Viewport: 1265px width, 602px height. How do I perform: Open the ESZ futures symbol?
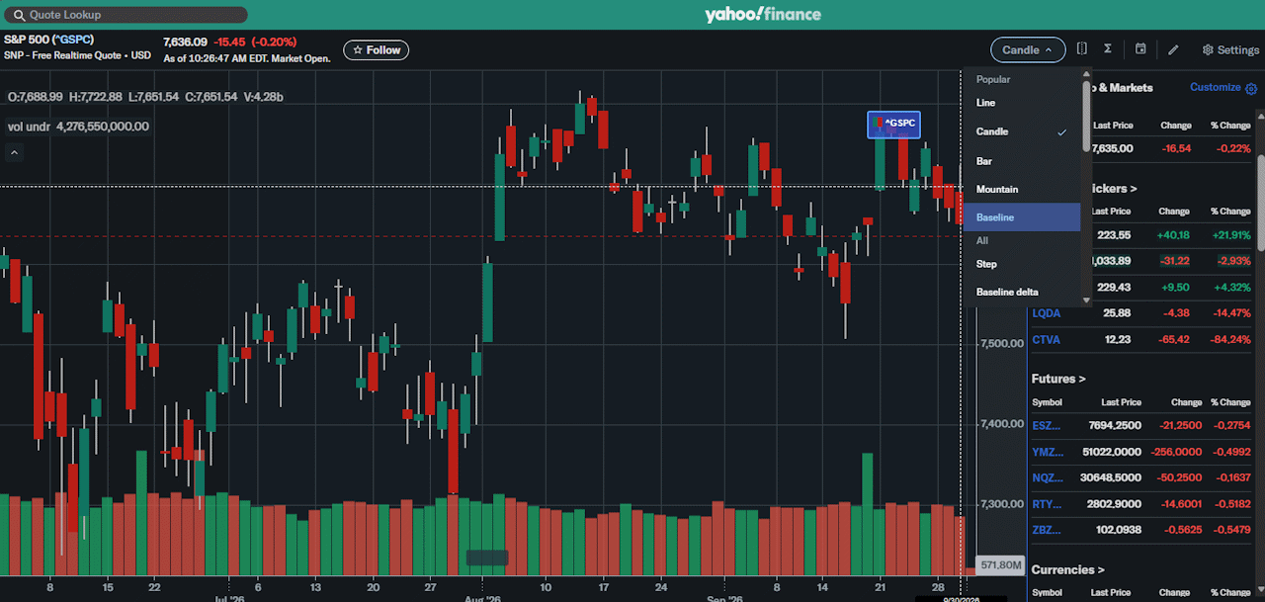[x=1047, y=425]
